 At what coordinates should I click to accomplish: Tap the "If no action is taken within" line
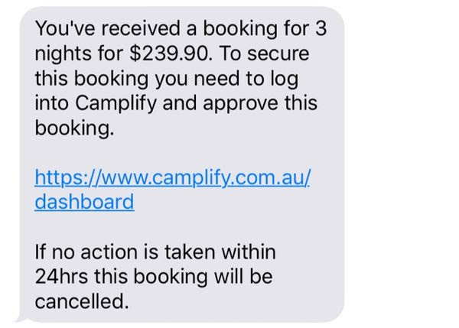[155, 252]
